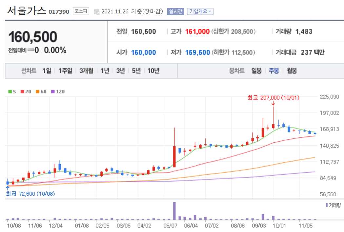Select the 1일 chart period
The height and width of the screenshot is (232, 344).
click(x=47, y=70)
